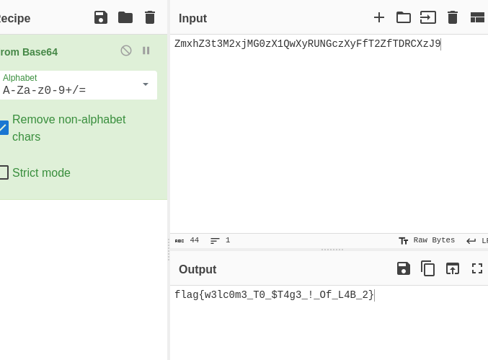Open folder as input
Image resolution: width=488 pixels, height=360 pixels.
404,17
